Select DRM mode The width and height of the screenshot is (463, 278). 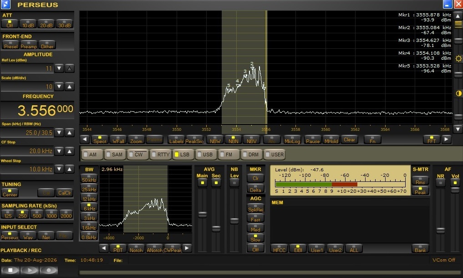click(x=252, y=154)
